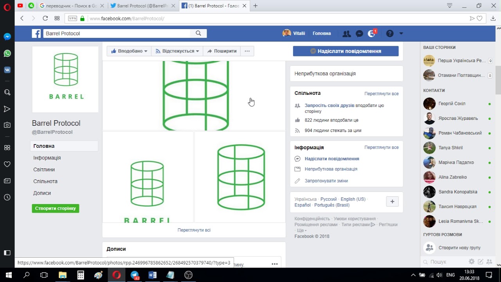The height and width of the screenshot is (282, 501).
Task: Start new message in chat bar
Action: (480, 262)
